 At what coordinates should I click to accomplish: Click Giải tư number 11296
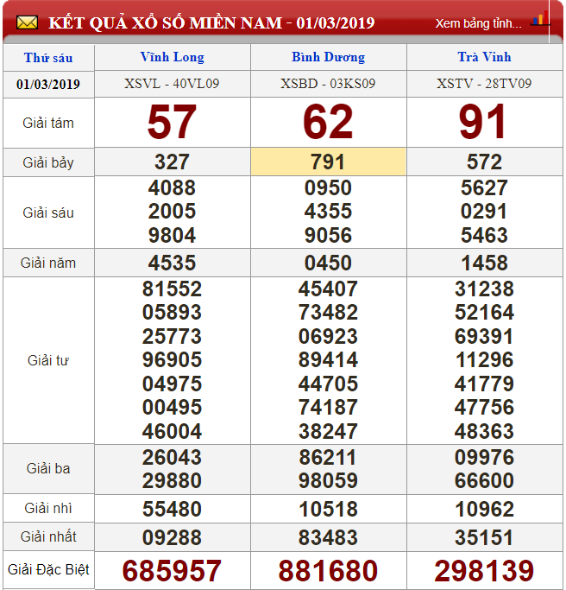point(484,360)
